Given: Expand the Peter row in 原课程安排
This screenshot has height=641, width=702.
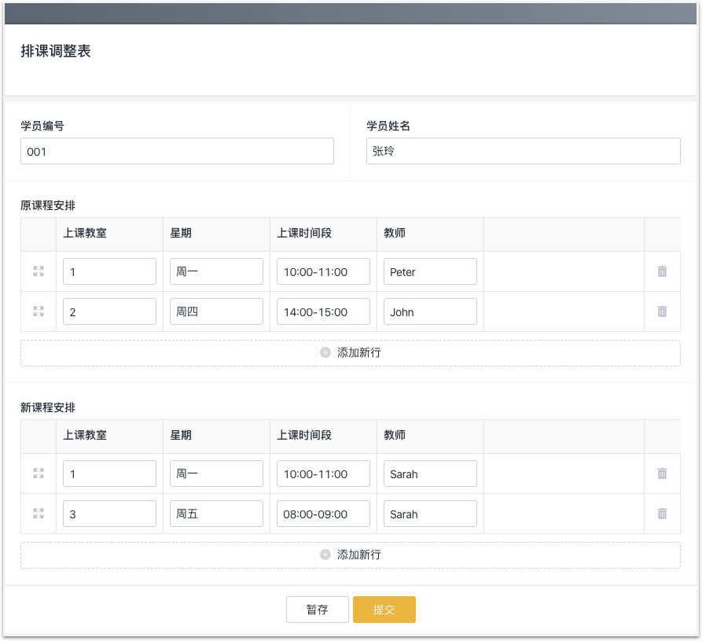Looking at the screenshot, I should click(x=39, y=271).
